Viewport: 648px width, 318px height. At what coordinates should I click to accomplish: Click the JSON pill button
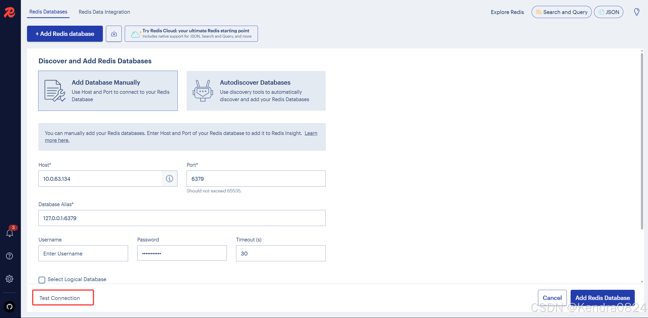(609, 12)
